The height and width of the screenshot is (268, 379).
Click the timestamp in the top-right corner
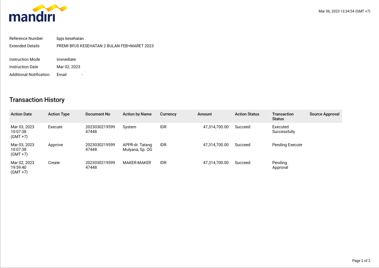pyautogui.click(x=344, y=11)
